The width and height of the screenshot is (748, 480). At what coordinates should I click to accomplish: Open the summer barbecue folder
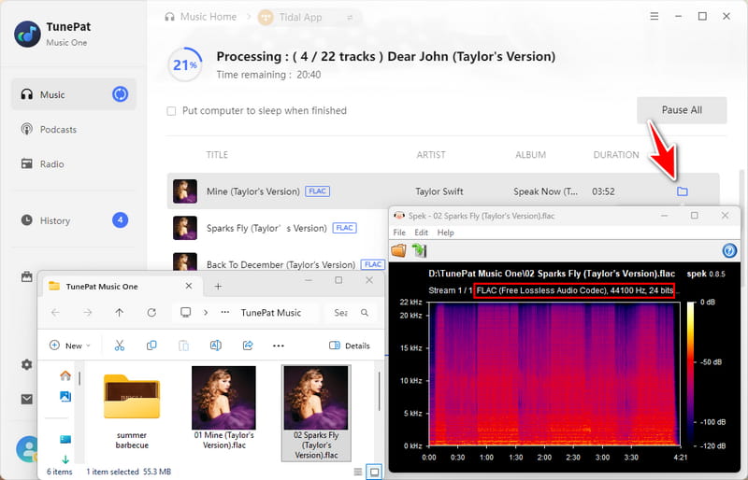point(132,412)
